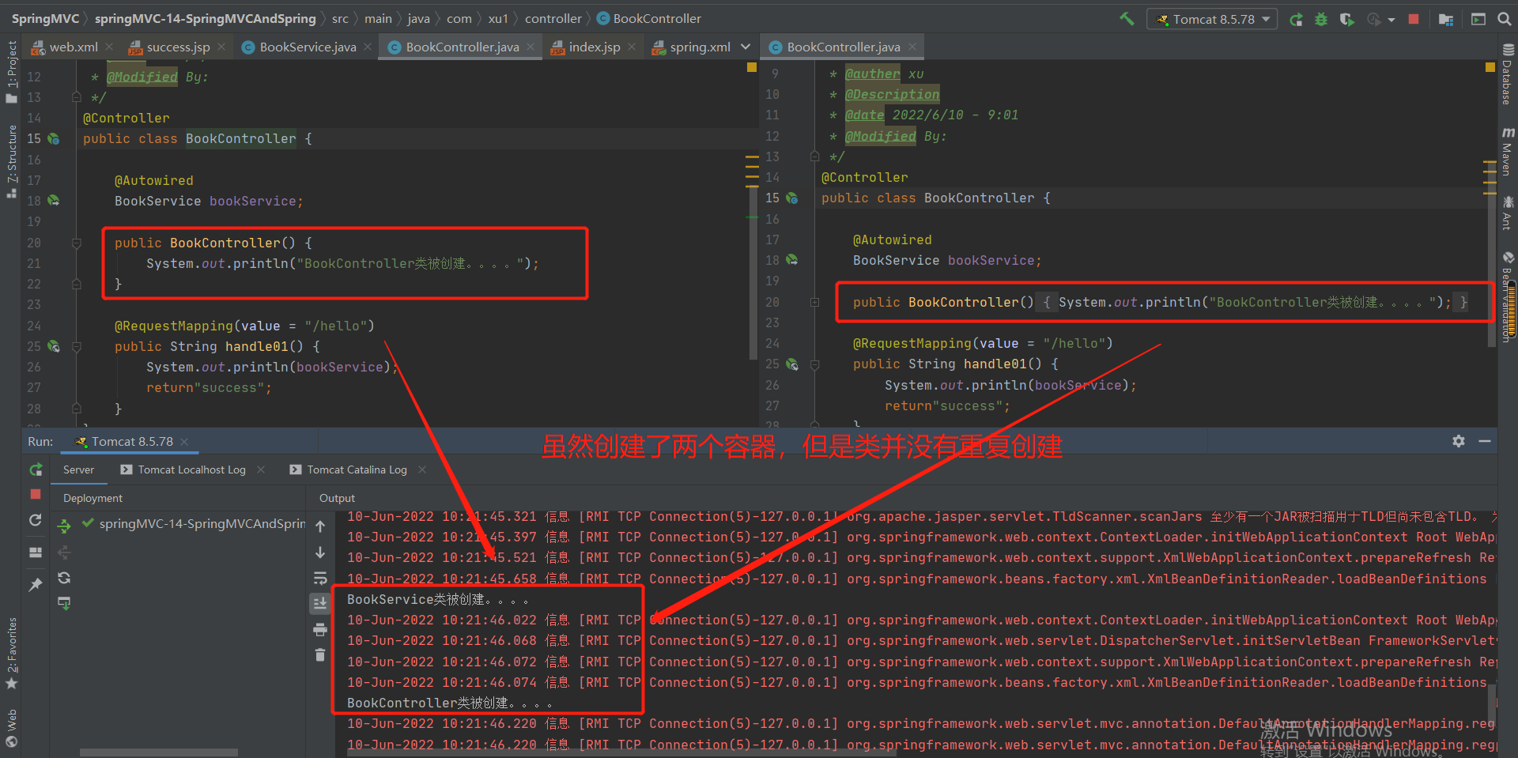This screenshot has width=1518, height=758.
Task: Toggle the Ant tool window
Action: click(1508, 213)
